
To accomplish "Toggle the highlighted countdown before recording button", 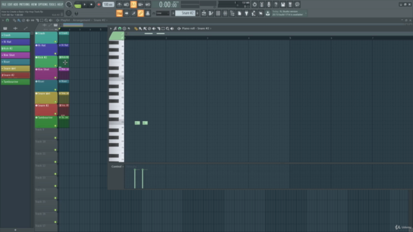I will click(134, 5).
